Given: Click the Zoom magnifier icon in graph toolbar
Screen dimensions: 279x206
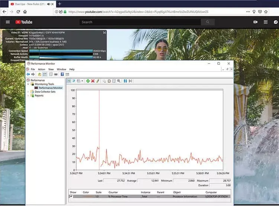Looking at the screenshot, I should (119, 81).
